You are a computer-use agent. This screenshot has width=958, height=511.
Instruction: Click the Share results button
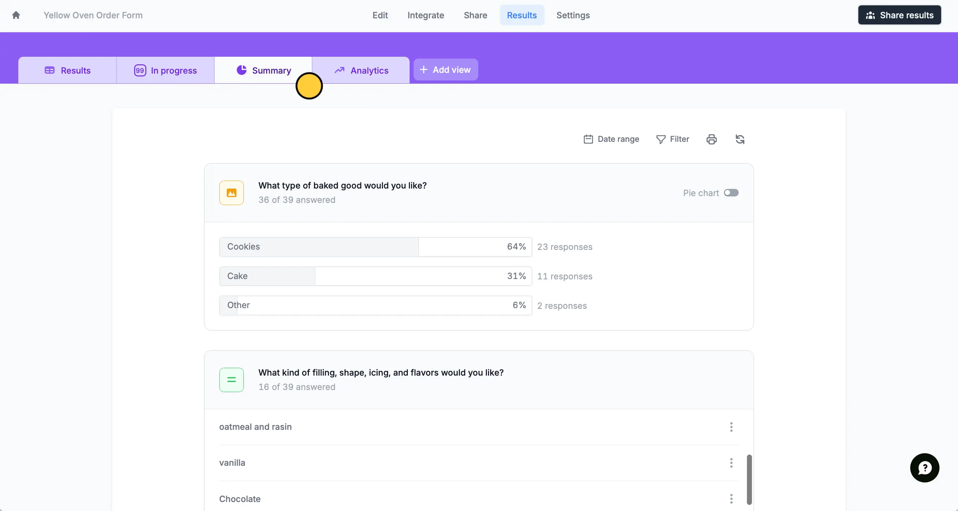point(899,15)
